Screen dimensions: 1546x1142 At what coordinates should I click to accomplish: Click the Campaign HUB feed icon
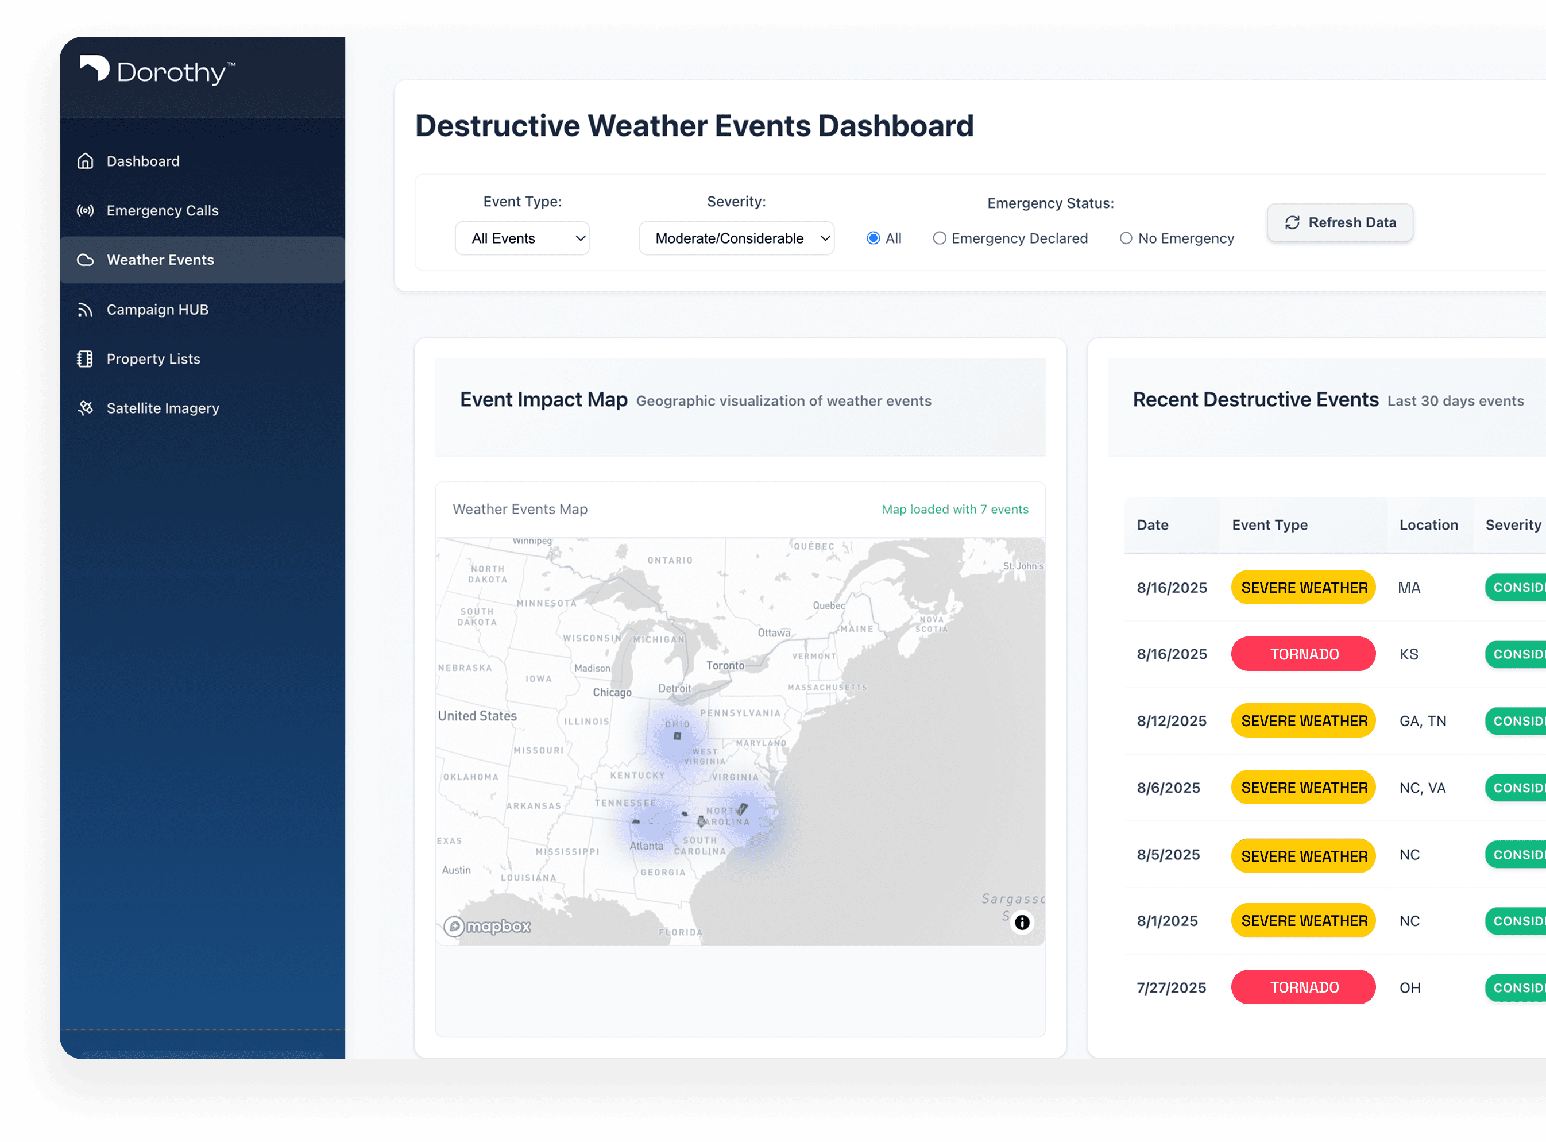pos(85,310)
